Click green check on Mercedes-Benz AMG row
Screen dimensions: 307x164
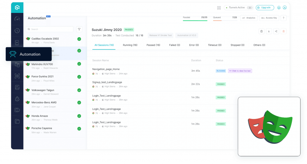click(79, 103)
